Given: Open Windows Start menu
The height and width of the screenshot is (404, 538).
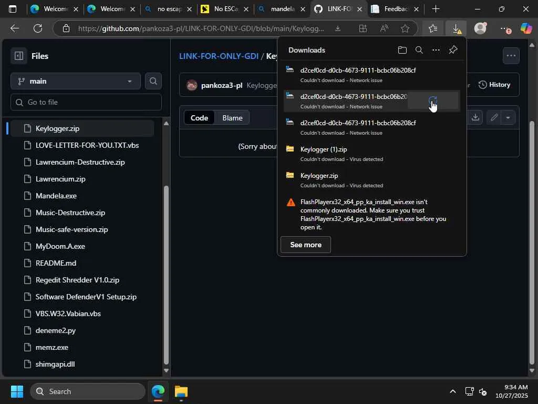Looking at the screenshot, I should coord(17,391).
